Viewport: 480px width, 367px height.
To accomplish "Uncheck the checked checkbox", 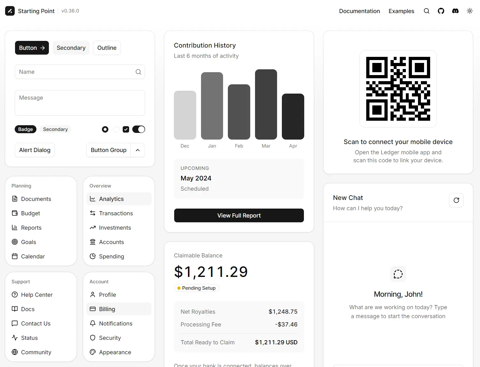I will [126, 129].
